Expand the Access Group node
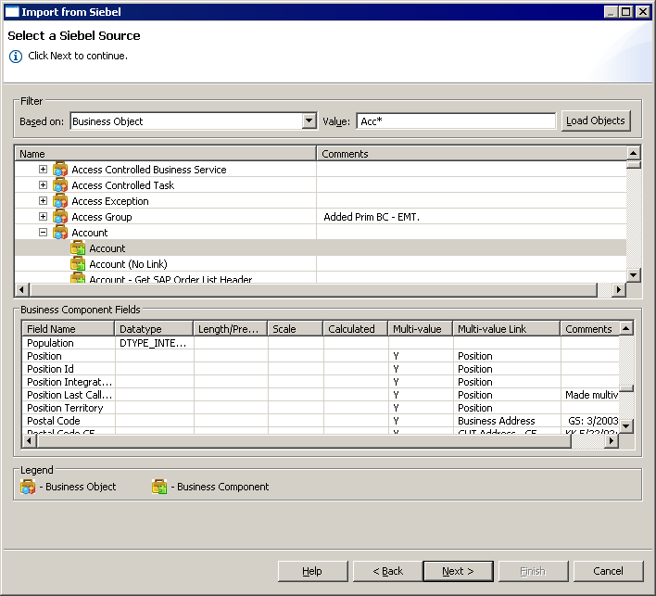Screen dimensions: 656x596 tap(43, 216)
